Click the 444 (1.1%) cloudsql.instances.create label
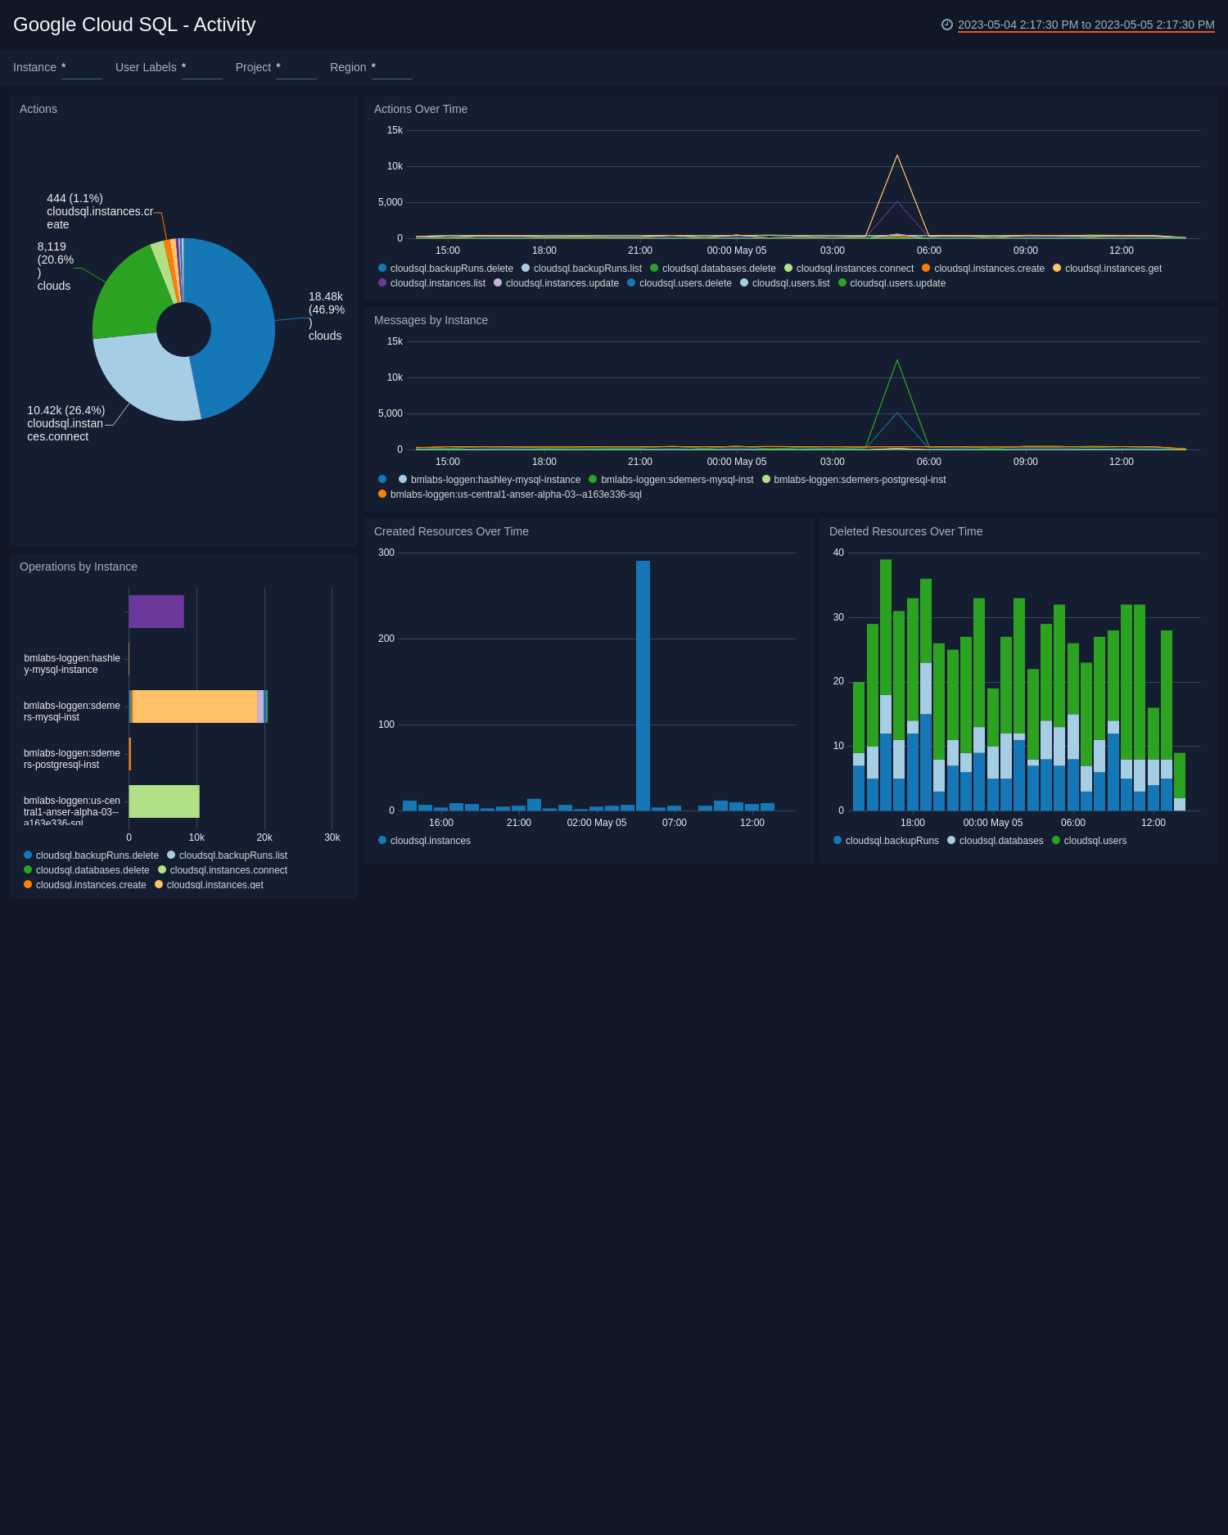The width and height of the screenshot is (1228, 1535). (100, 211)
